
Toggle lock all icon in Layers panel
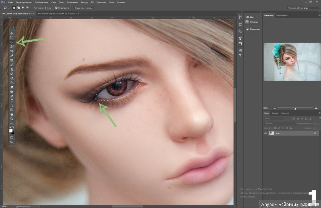click(291, 128)
